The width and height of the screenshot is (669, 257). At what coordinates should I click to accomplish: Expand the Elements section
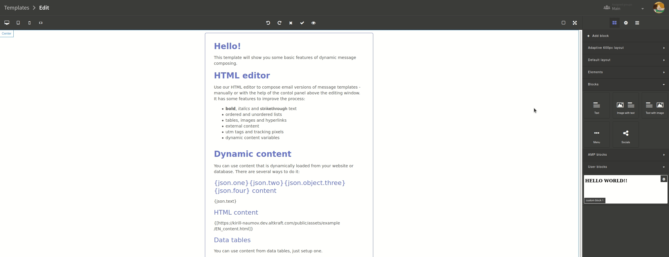pos(625,72)
